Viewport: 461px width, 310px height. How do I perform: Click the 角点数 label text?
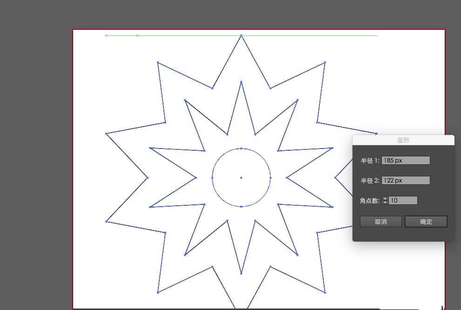(x=370, y=201)
